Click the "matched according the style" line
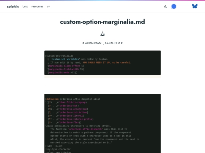The image size is (205, 153). pos(81,142)
